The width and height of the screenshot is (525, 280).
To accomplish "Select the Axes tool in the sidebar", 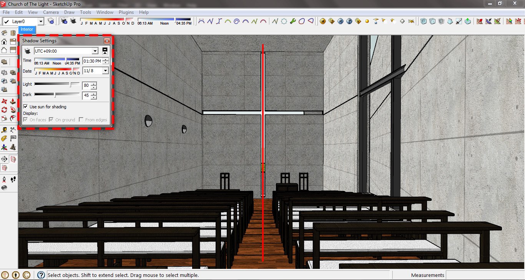I will pyautogui.click(x=3, y=147).
